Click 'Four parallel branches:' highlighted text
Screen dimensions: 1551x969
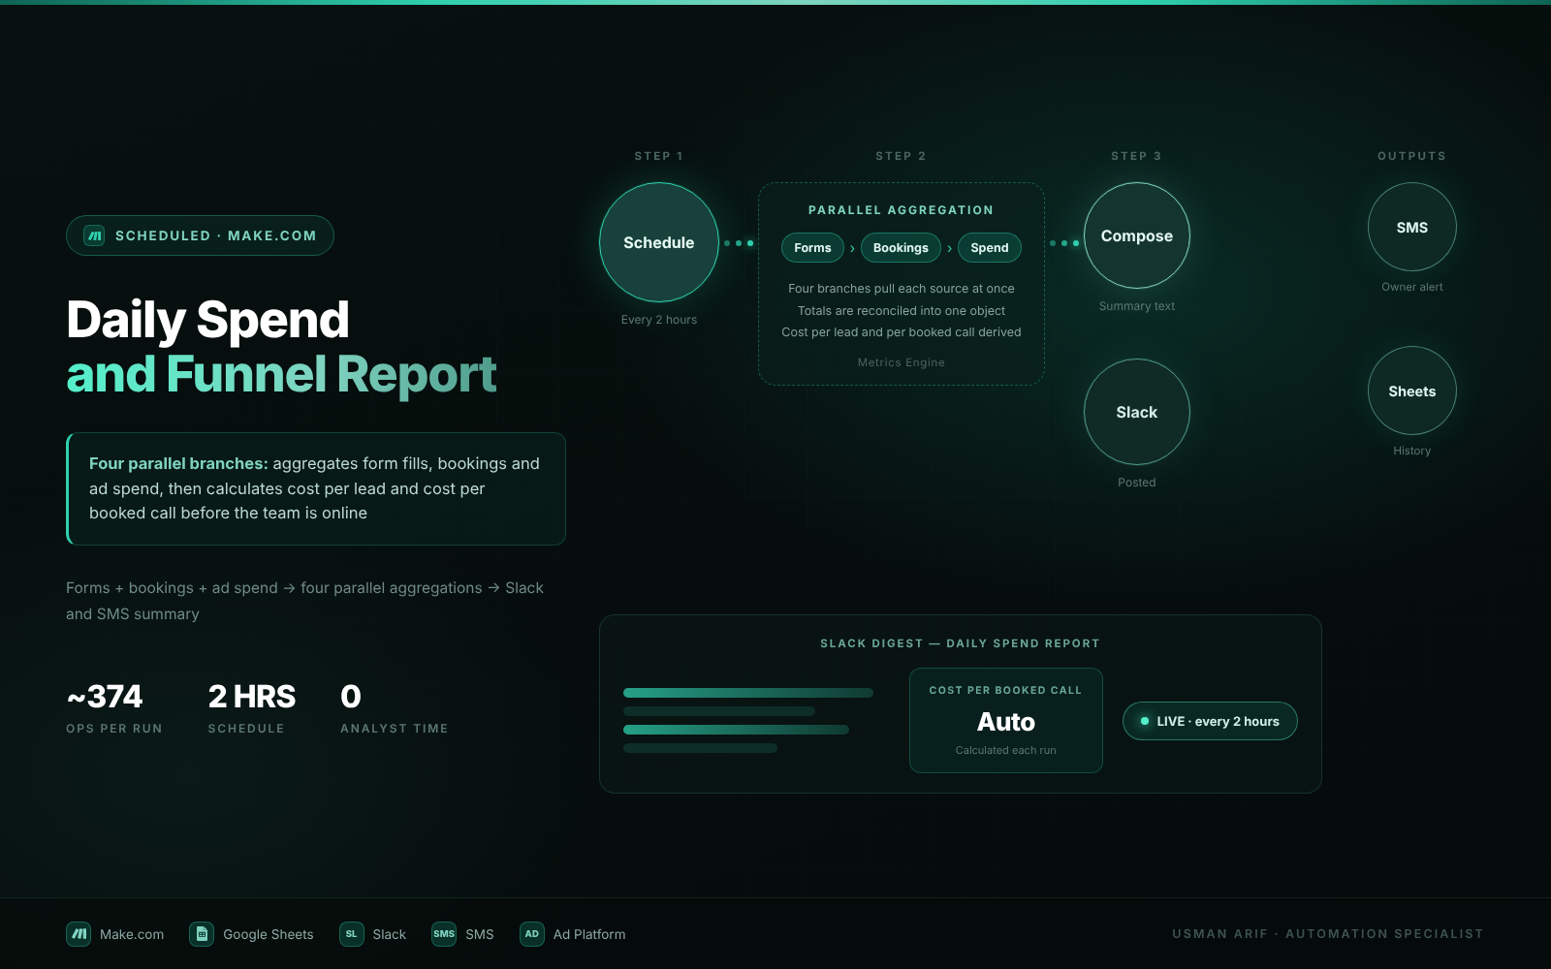178,463
